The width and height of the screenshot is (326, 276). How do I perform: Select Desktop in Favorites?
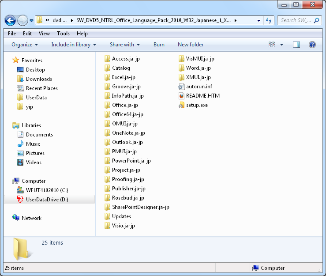coord(31,70)
